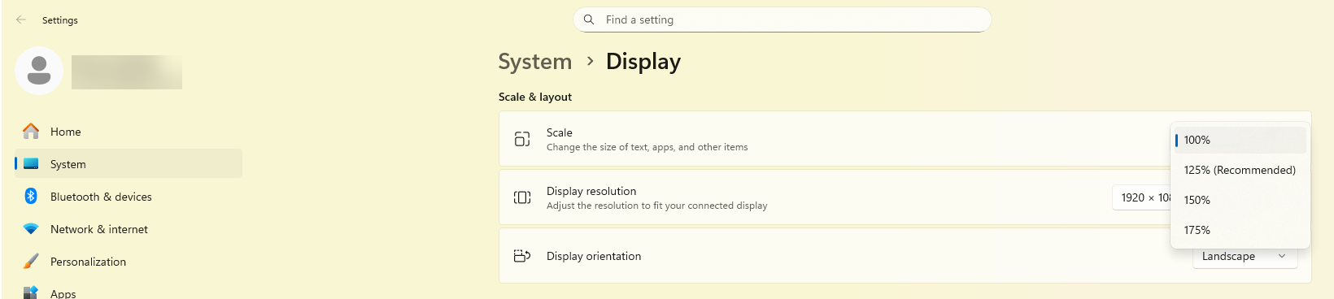Click the search magnifier icon

coord(589,19)
